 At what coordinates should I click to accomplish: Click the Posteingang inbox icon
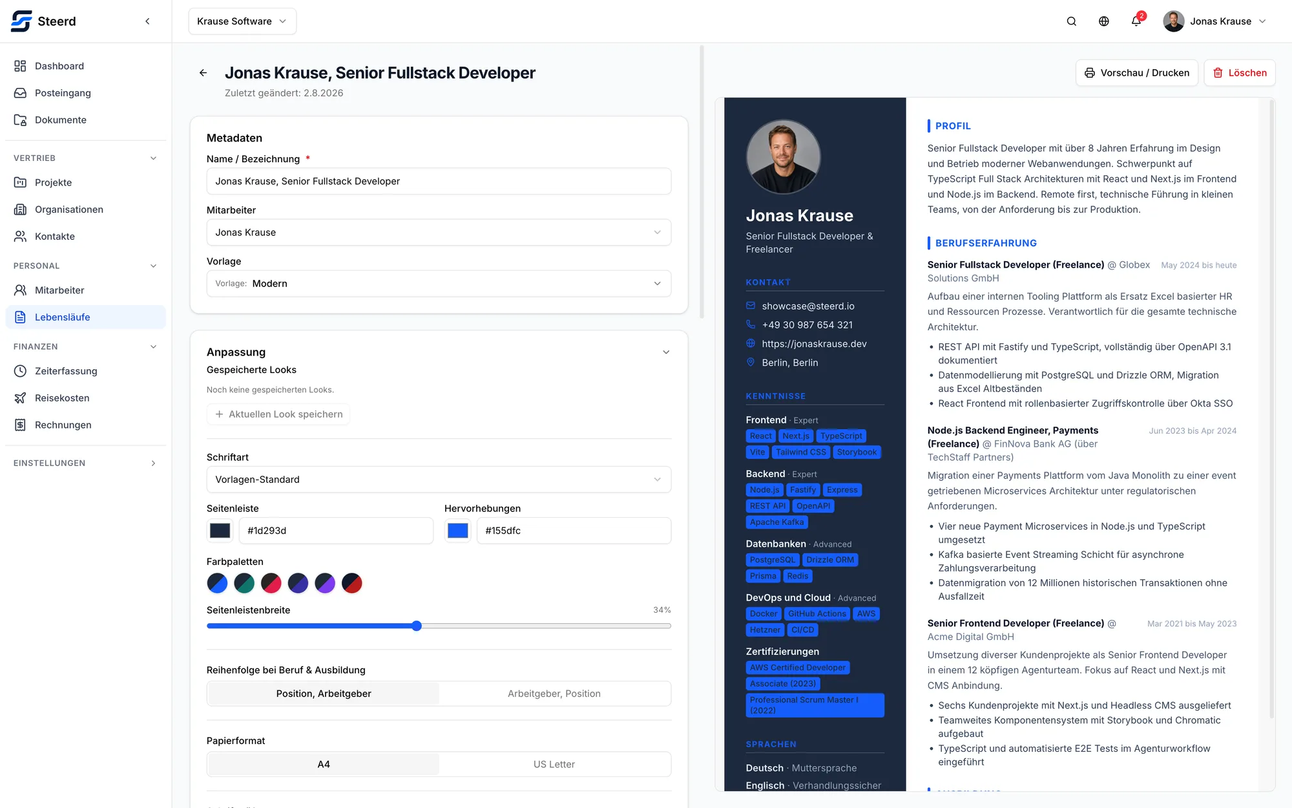(21, 93)
